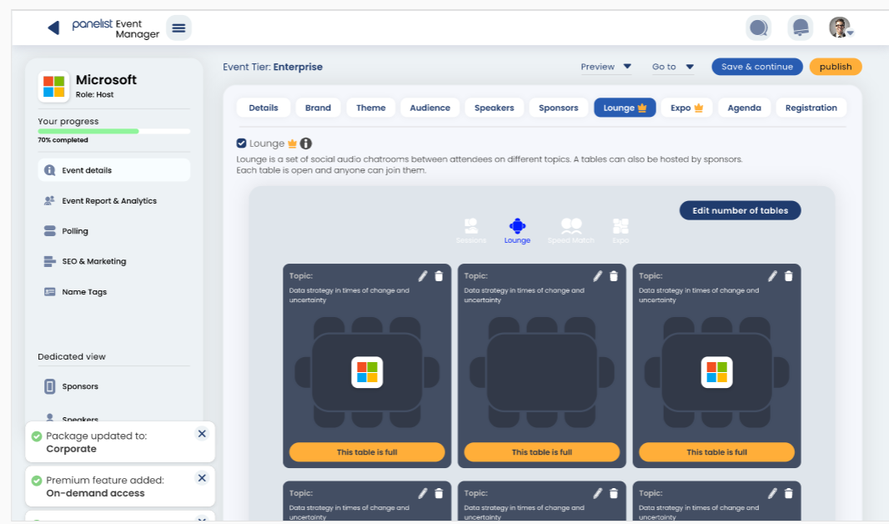
Task: Click first table's This table is full button
Action: click(x=367, y=452)
